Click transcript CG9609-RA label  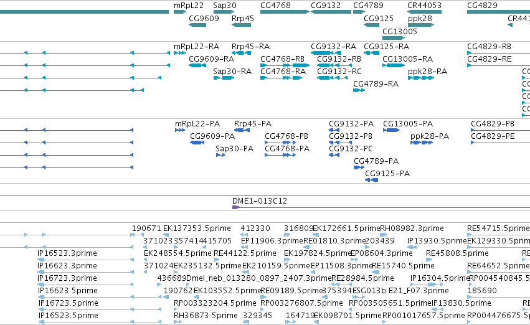tap(211, 59)
